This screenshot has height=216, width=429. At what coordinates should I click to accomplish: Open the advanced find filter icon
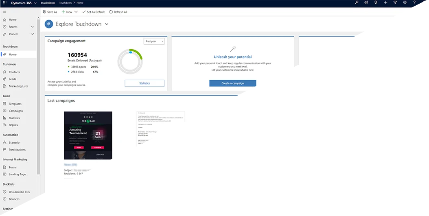tap(395, 2)
